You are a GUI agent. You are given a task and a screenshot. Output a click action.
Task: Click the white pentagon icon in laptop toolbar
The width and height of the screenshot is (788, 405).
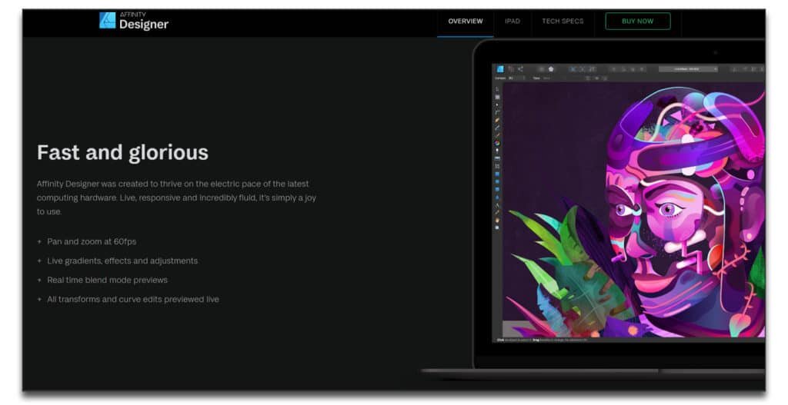click(551, 68)
